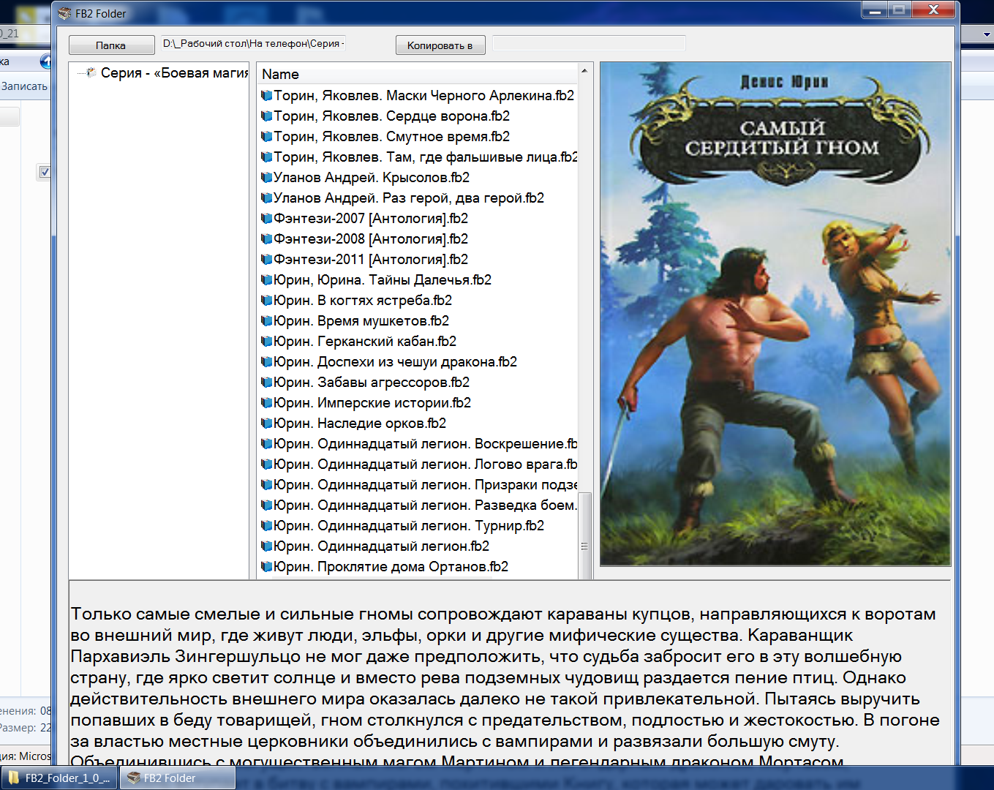Viewport: 994px width, 790px height.
Task: Click icon beside Юрин. Наследие орков.fb2
Action: click(267, 424)
